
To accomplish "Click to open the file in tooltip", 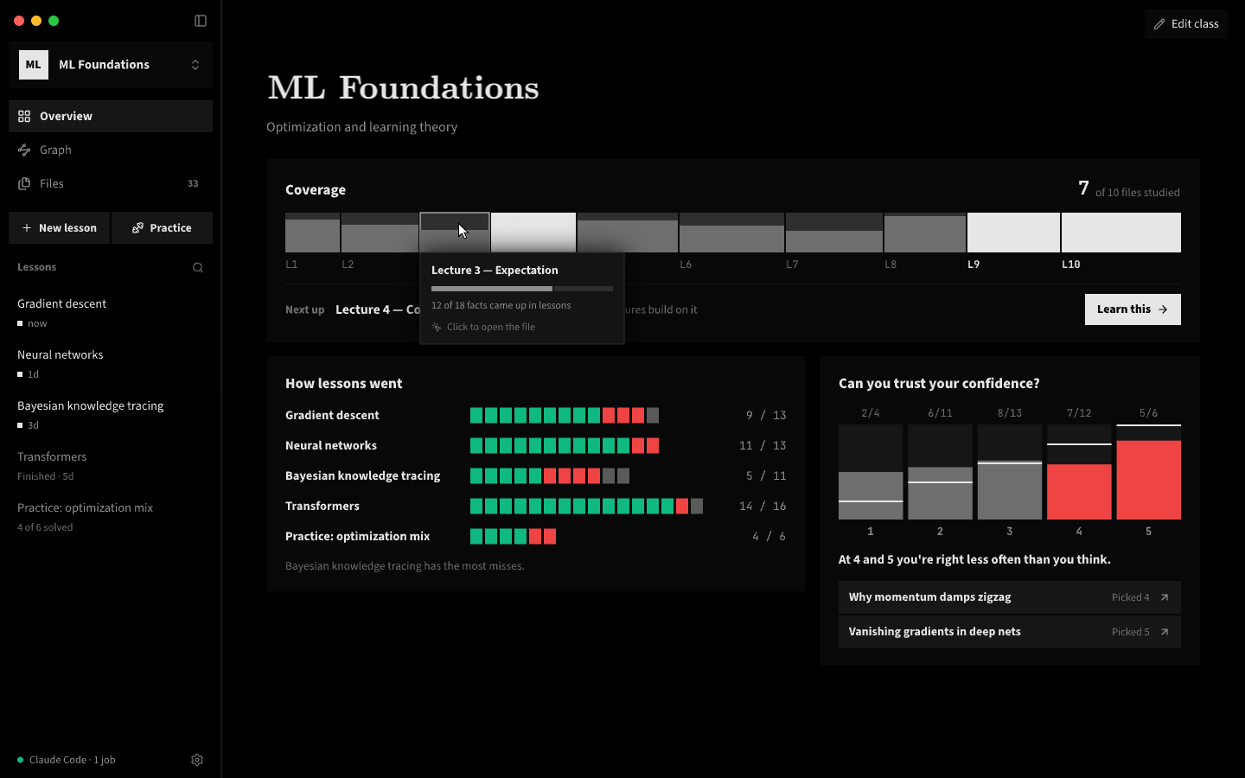I will pos(483,327).
